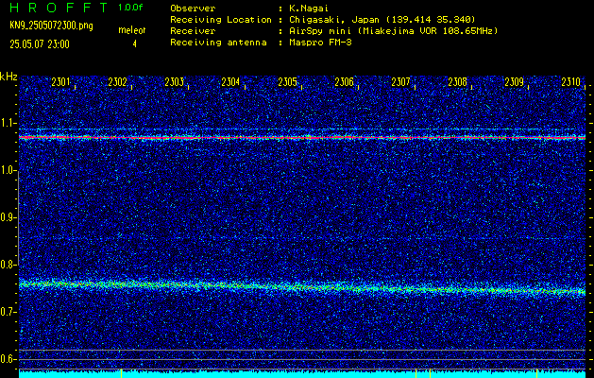The height and width of the screenshot is (378, 594).
Task: Select the 0.8 kHz frequency label
Action: pyautogui.click(x=8, y=265)
